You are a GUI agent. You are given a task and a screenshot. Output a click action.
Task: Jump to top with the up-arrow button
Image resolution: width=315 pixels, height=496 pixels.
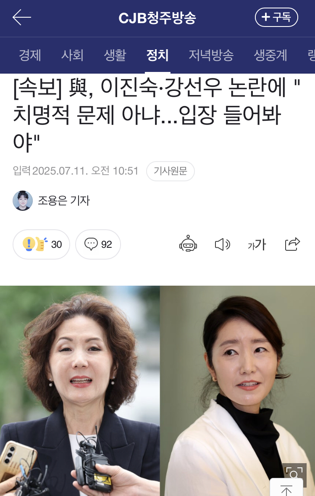(x=286, y=487)
